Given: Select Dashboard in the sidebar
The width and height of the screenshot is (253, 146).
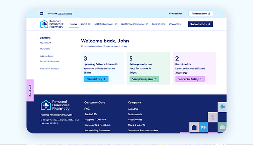Looking at the screenshot, I should pyautogui.click(x=45, y=38).
